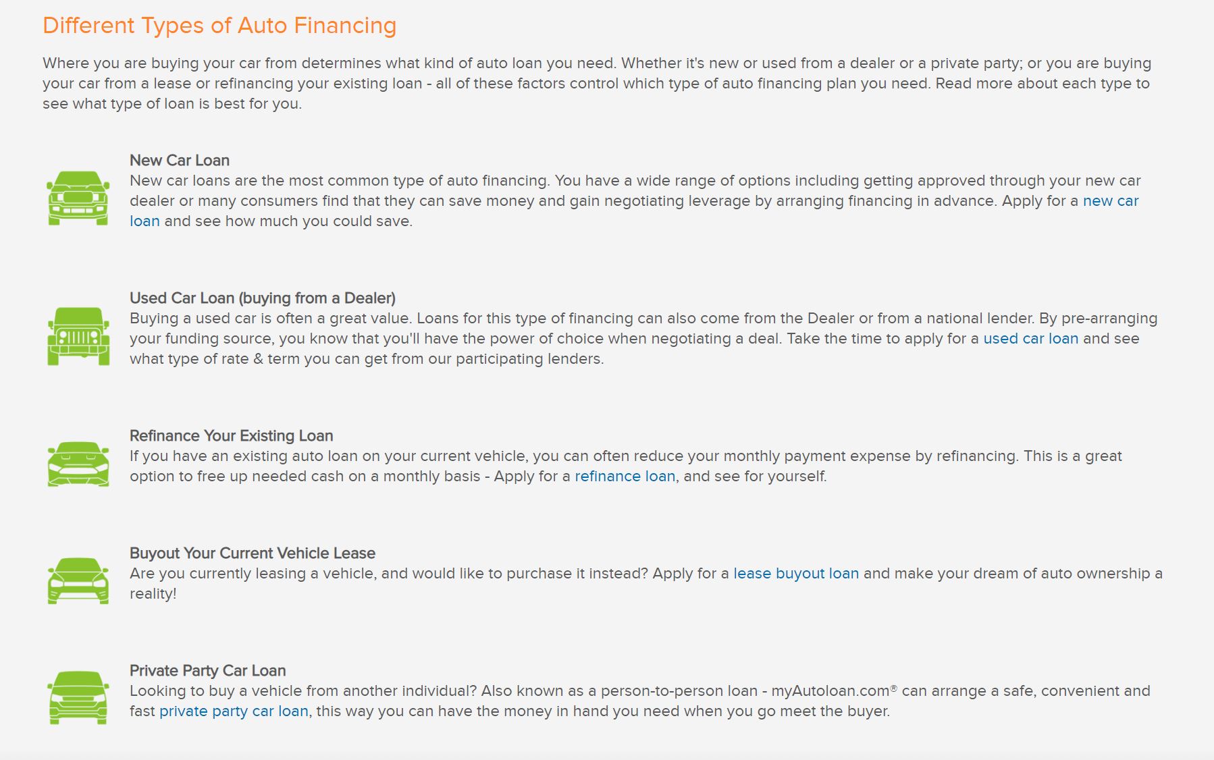Click the SUV icon beside Private Party Car Loan
1214x760 pixels.
78,698
